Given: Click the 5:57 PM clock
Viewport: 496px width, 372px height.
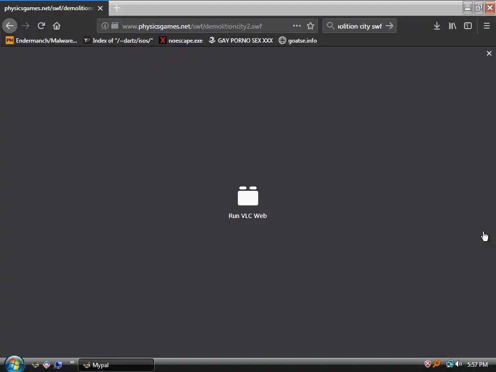Looking at the screenshot, I should (x=477, y=364).
